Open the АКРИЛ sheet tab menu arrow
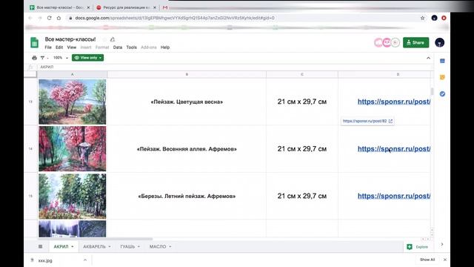 pyautogui.click(x=73, y=247)
